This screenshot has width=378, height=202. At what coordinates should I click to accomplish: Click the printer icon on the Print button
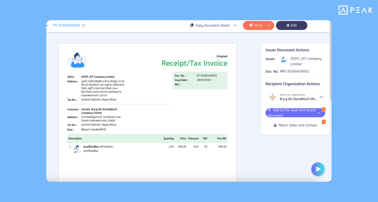click(x=250, y=25)
